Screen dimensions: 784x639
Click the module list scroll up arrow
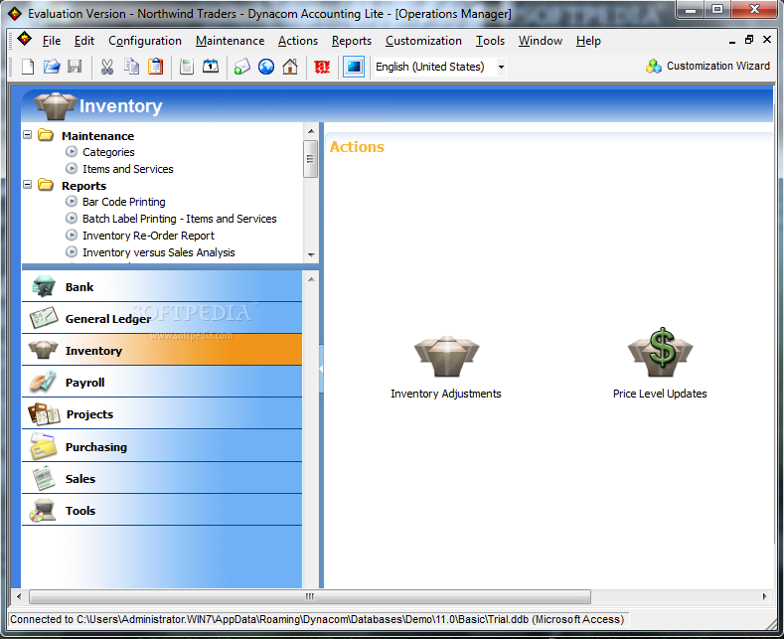pyautogui.click(x=311, y=279)
